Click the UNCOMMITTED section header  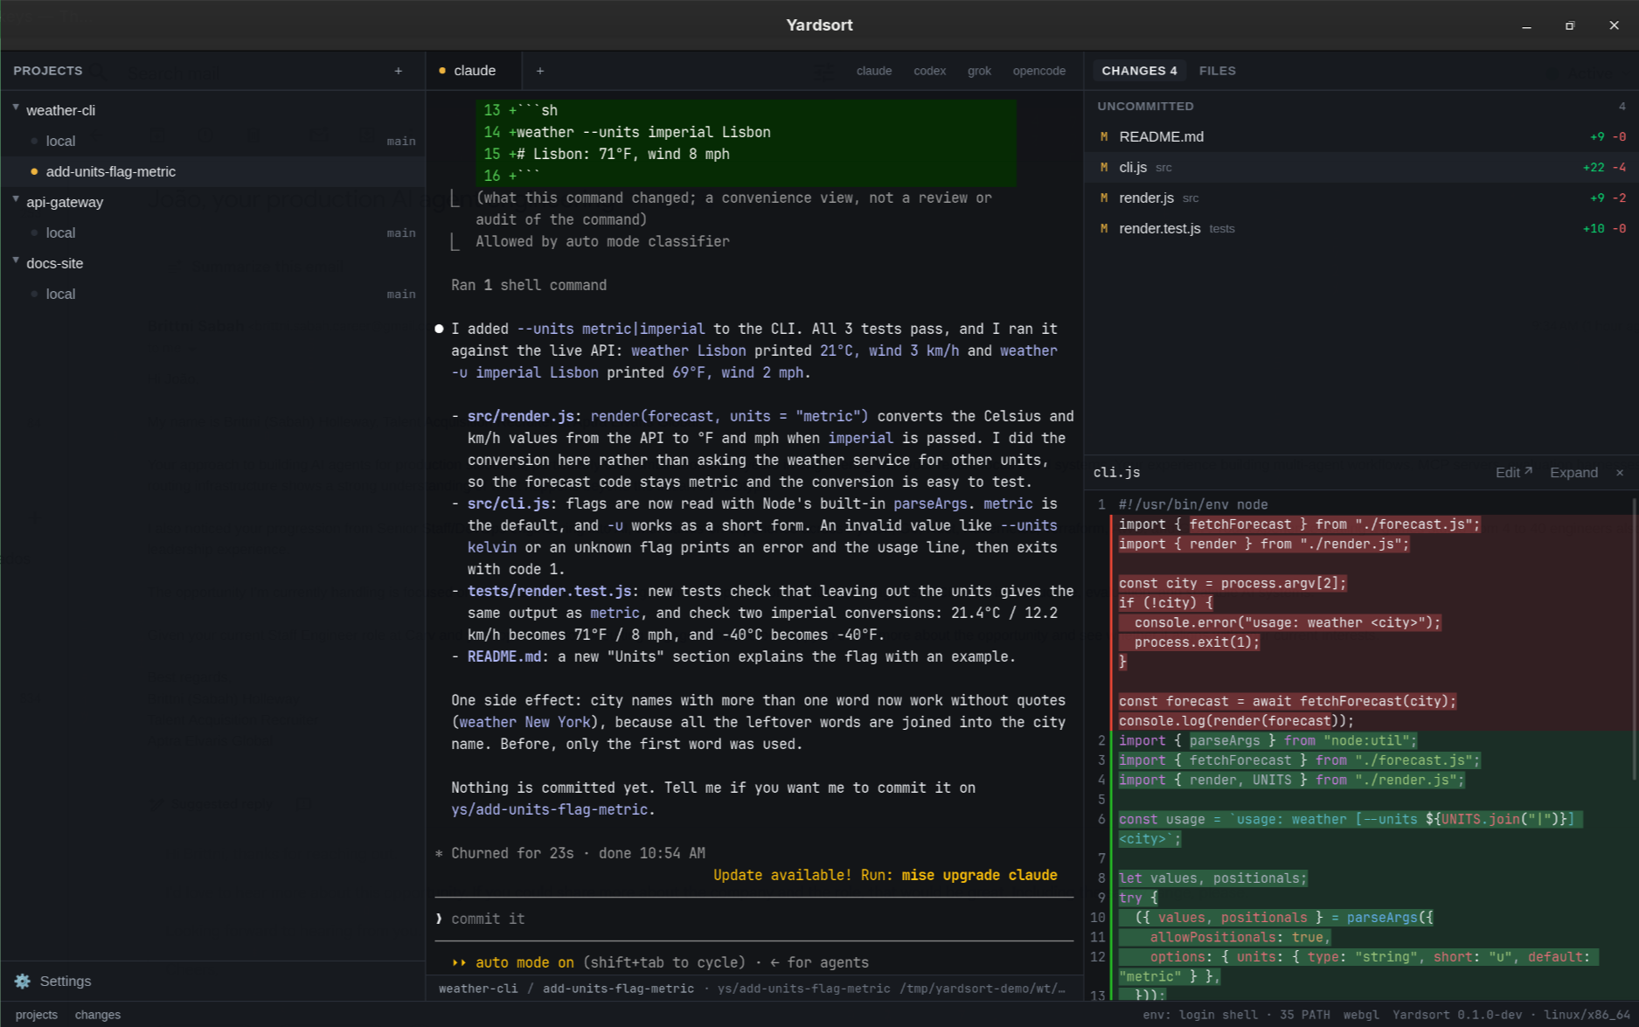(x=1361, y=106)
